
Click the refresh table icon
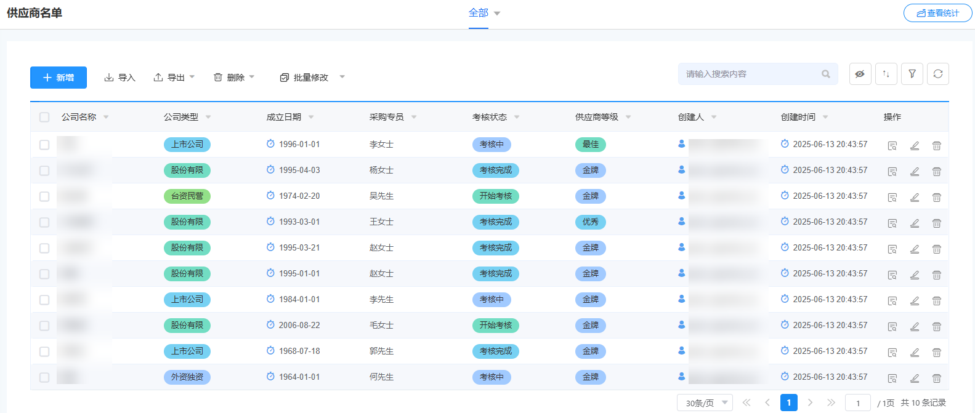pos(938,74)
